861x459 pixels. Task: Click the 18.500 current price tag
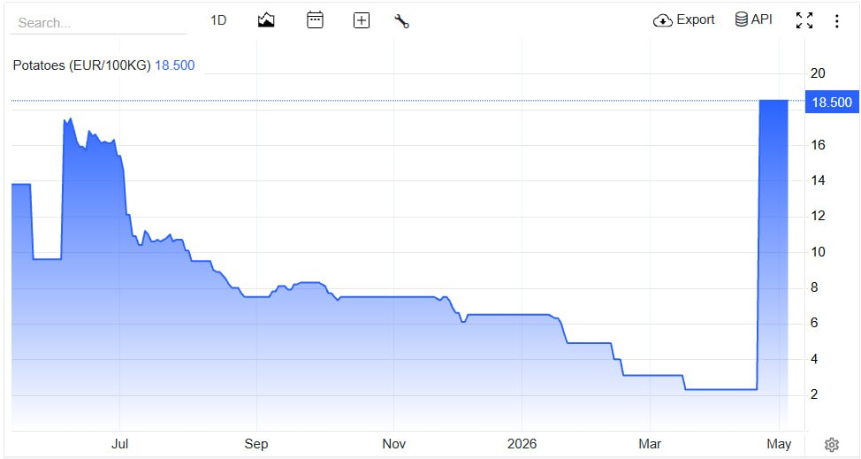[x=831, y=102]
